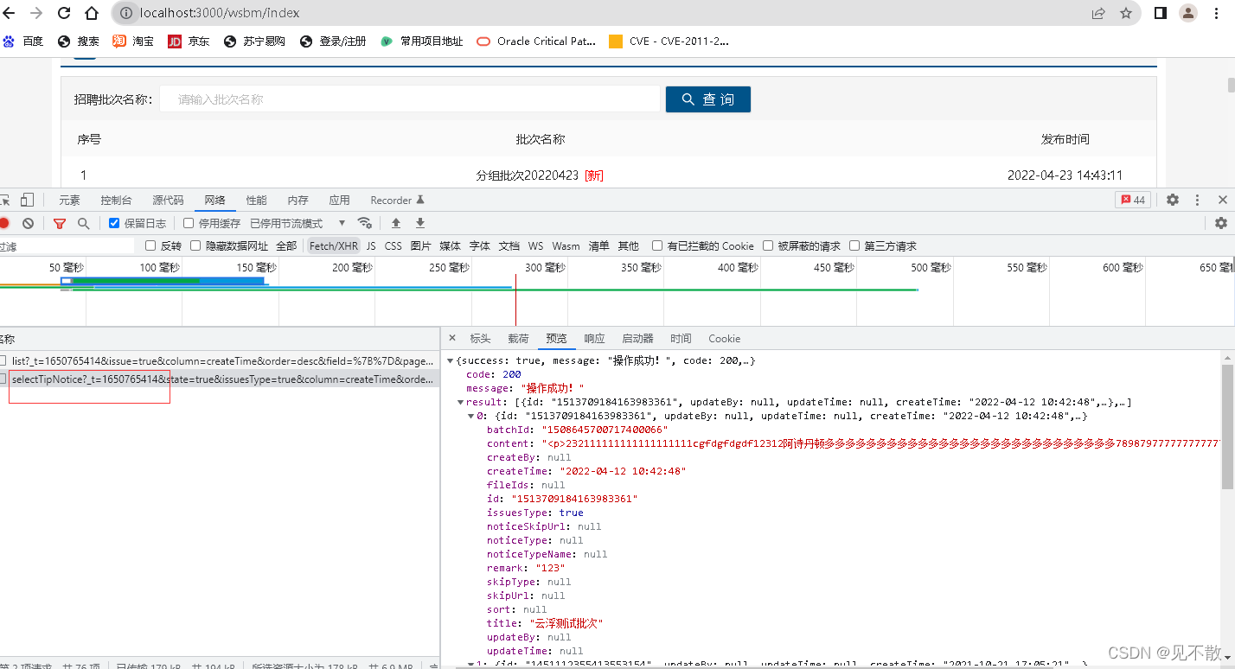Click the 招聘批次名称 input field
Screen dimensions: 1235x669
click(x=409, y=99)
